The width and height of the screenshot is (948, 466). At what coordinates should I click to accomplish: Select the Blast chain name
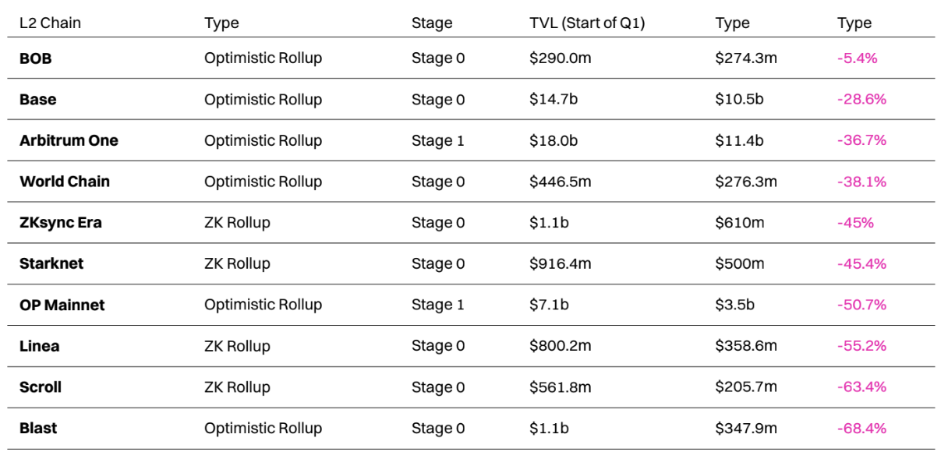(38, 429)
